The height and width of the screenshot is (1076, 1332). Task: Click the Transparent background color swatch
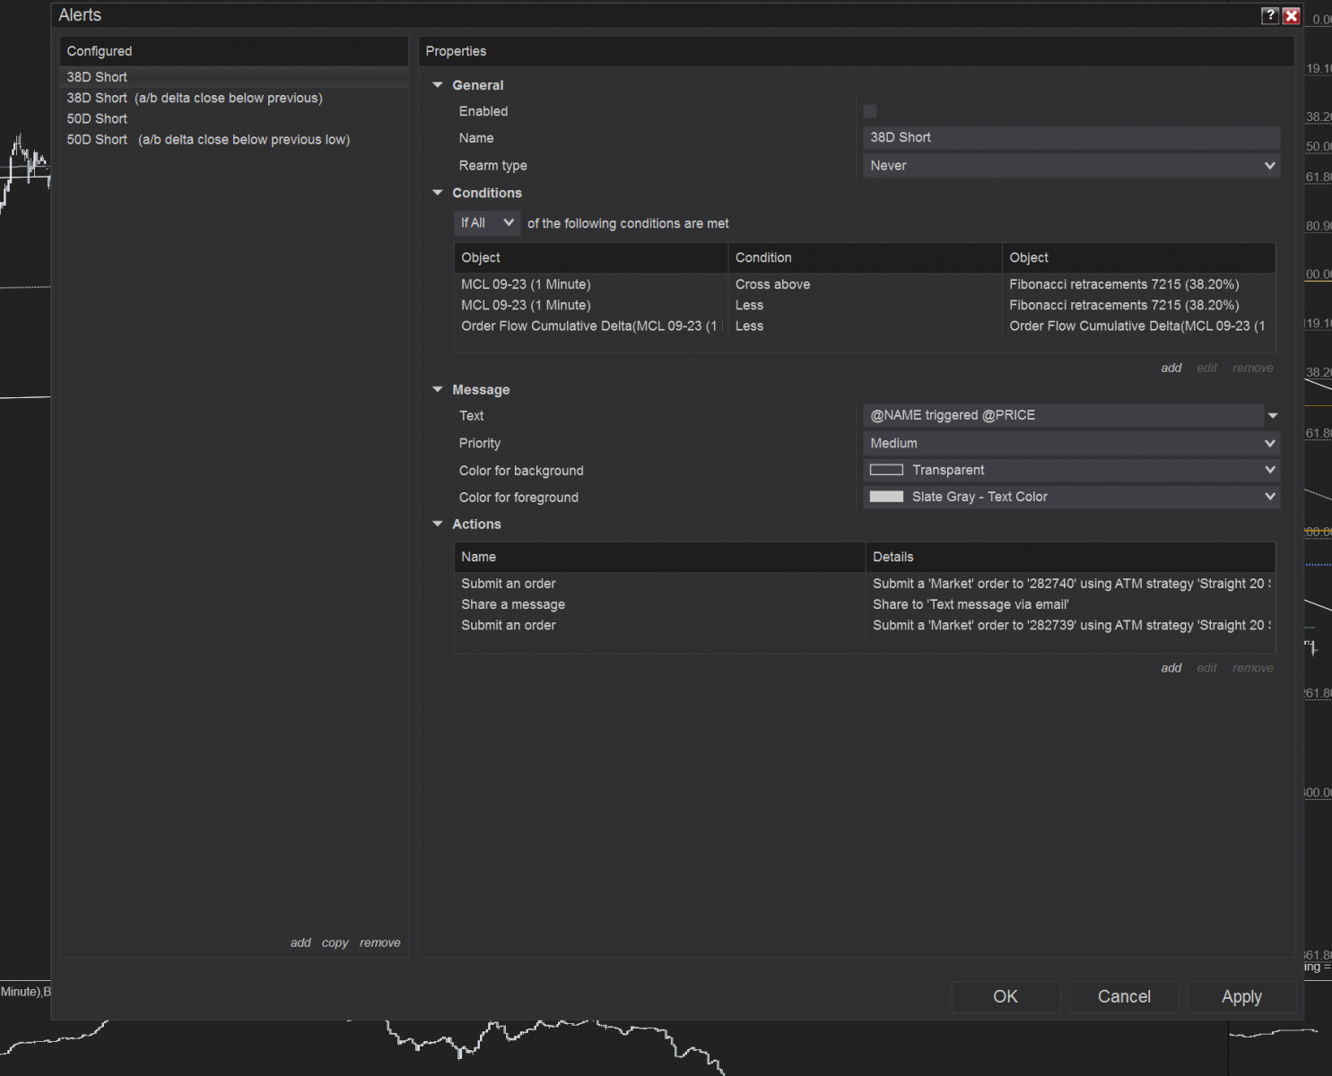tap(886, 470)
